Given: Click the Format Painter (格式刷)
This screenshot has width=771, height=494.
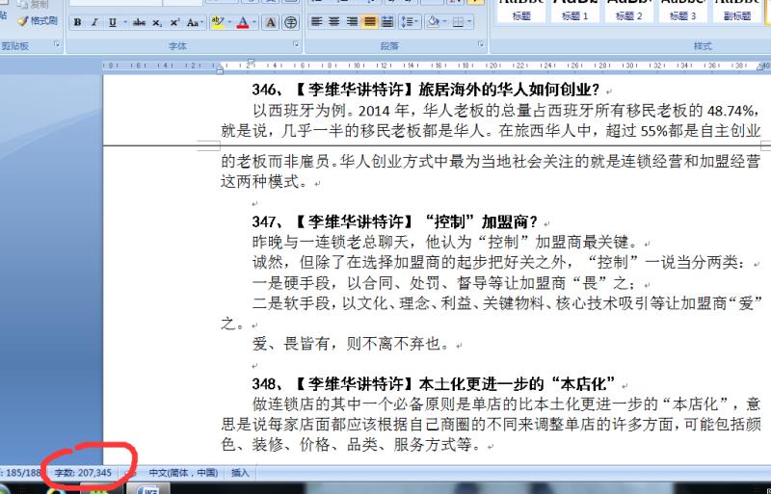Looking at the screenshot, I should point(38,20).
